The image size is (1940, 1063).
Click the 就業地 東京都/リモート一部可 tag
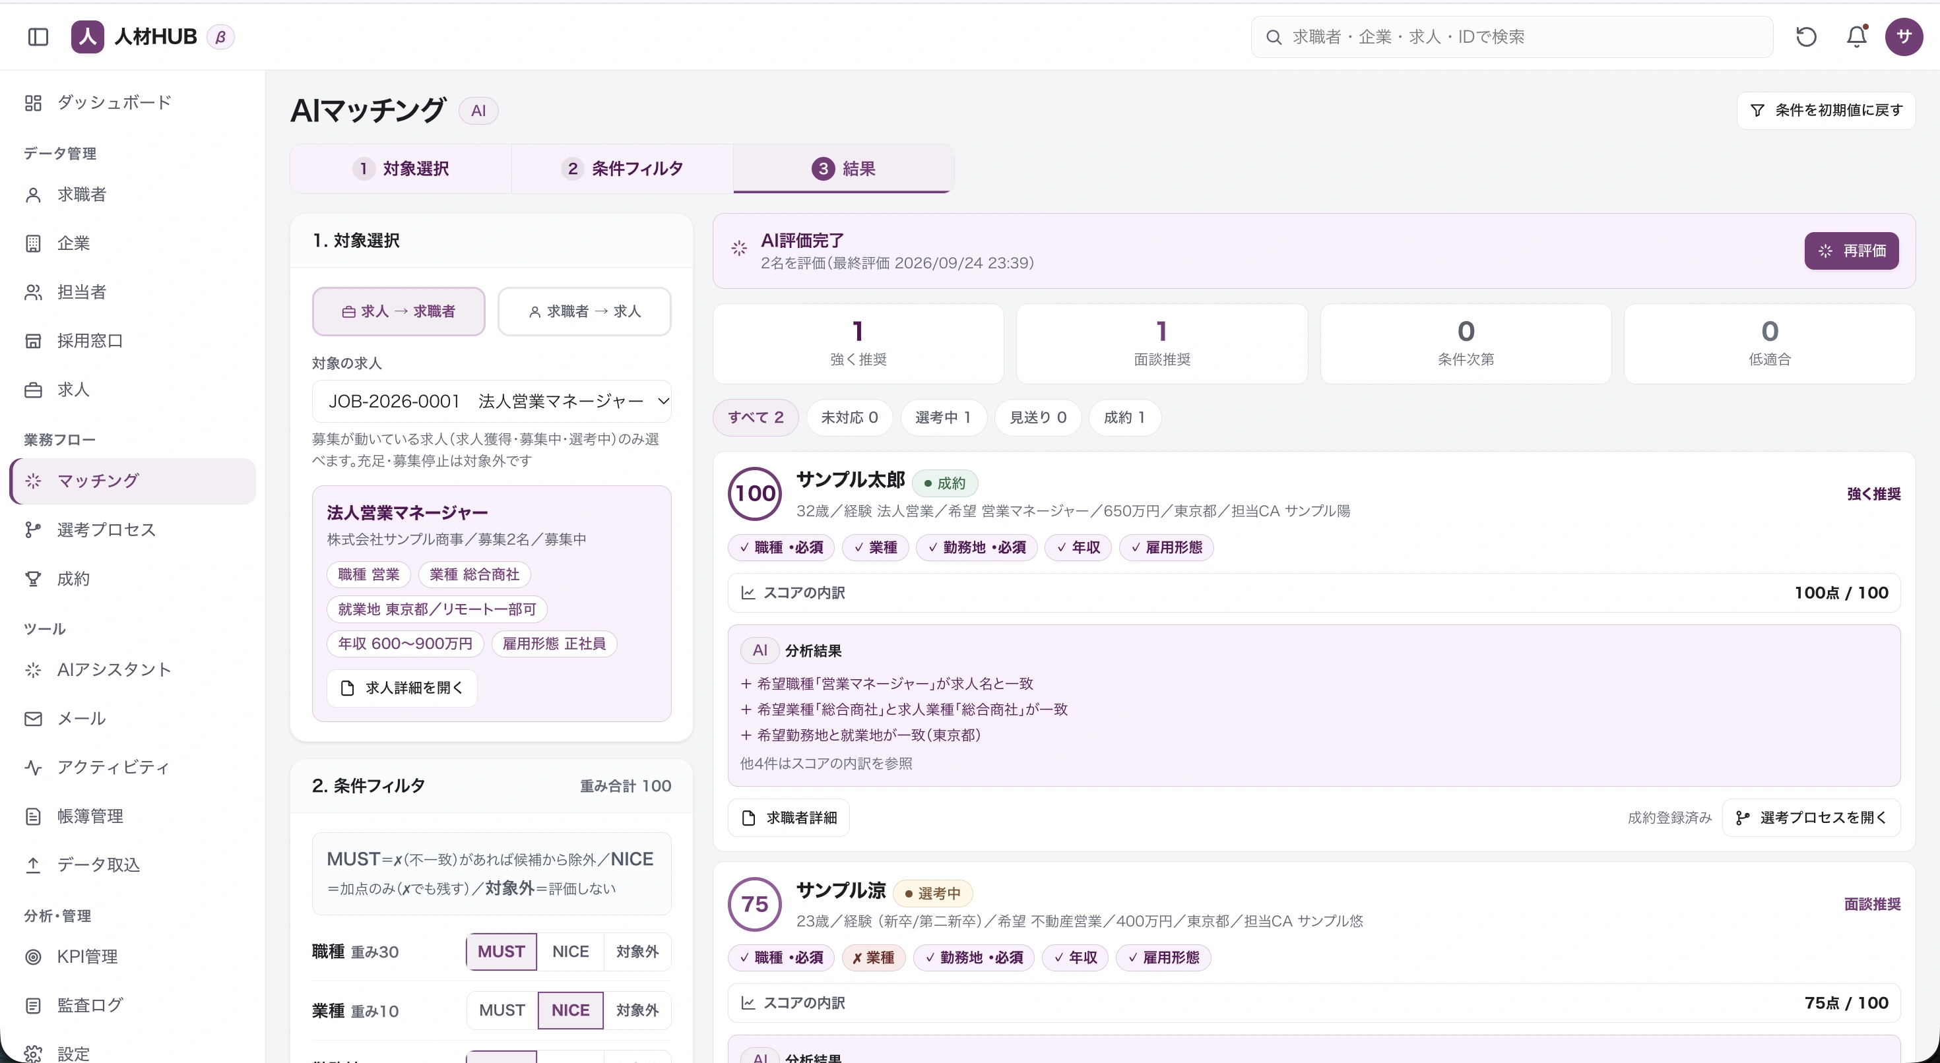[437, 609]
